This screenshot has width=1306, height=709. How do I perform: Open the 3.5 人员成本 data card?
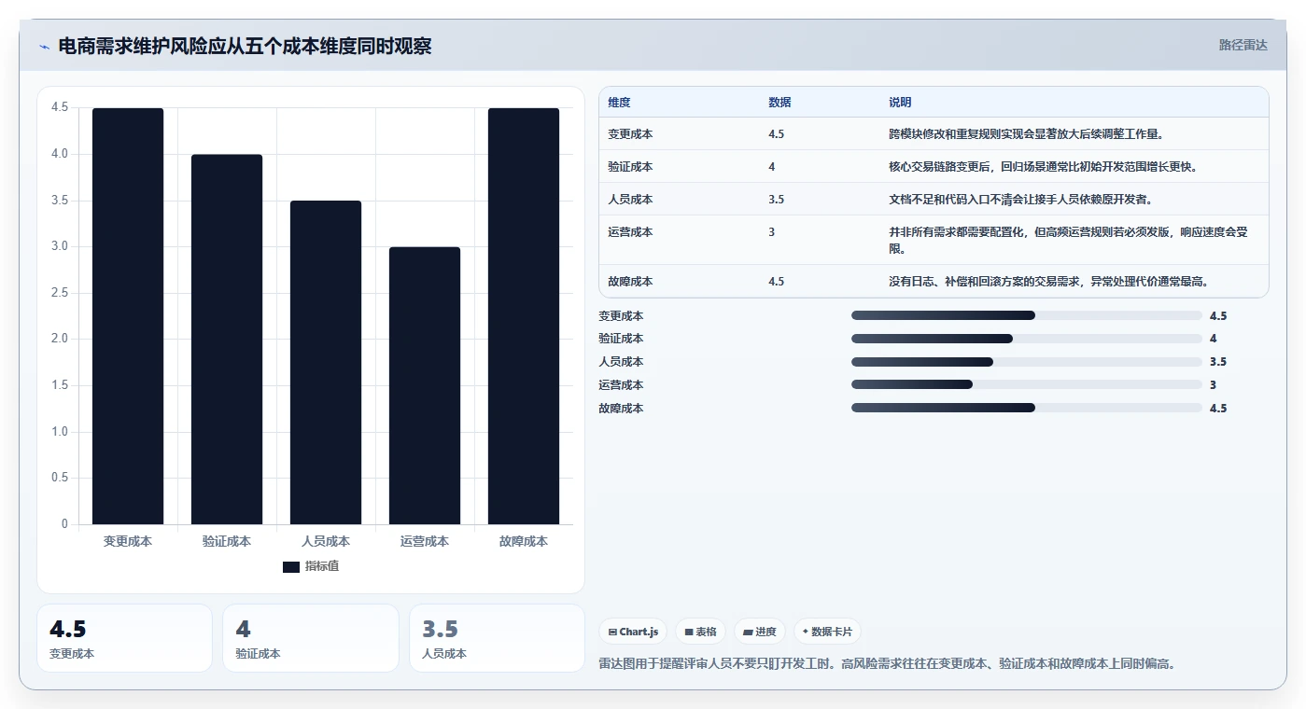click(497, 638)
